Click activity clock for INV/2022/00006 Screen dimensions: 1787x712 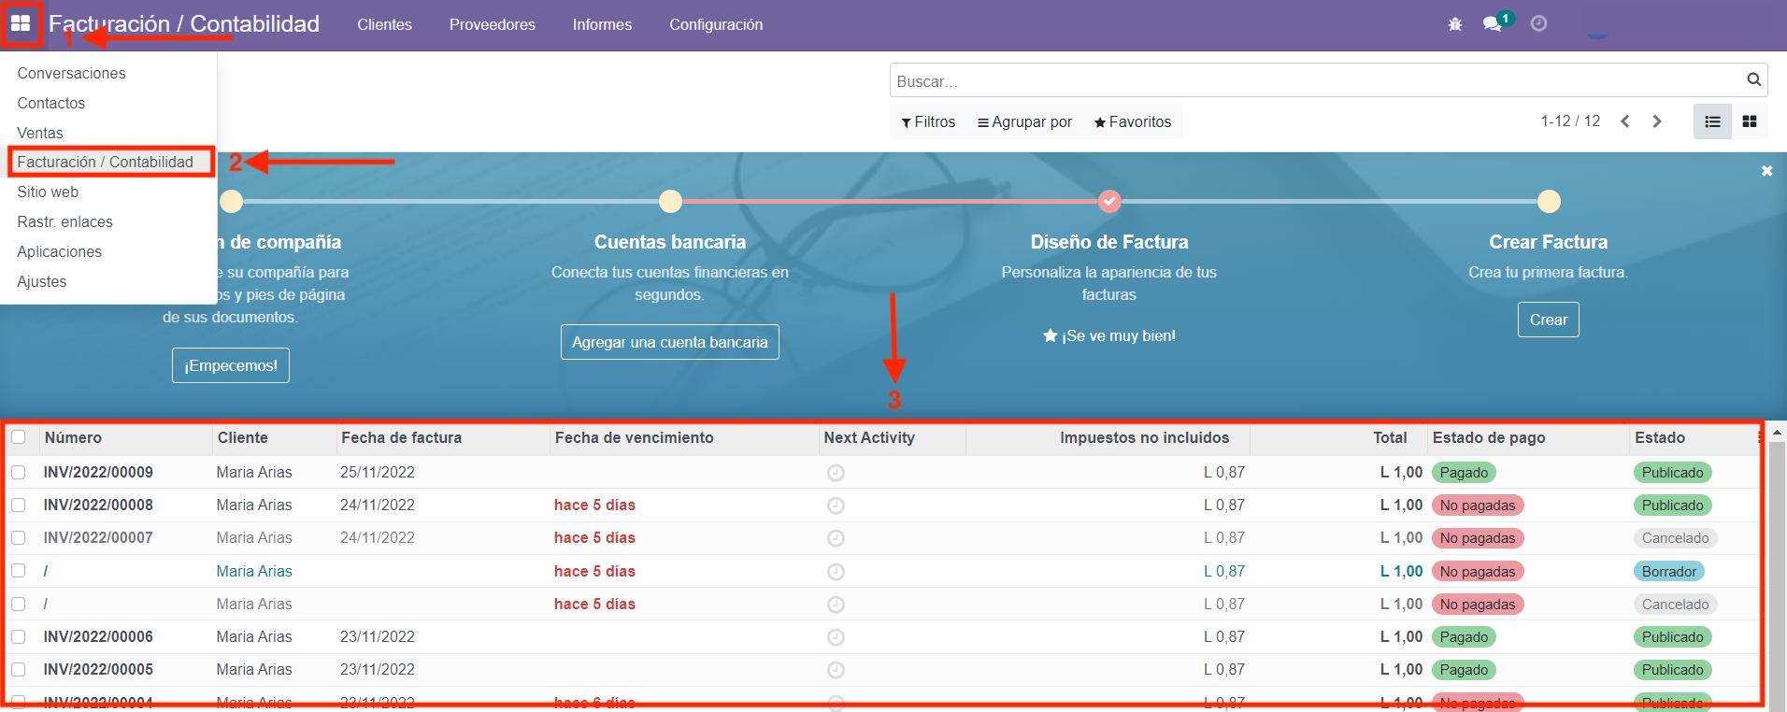(836, 637)
